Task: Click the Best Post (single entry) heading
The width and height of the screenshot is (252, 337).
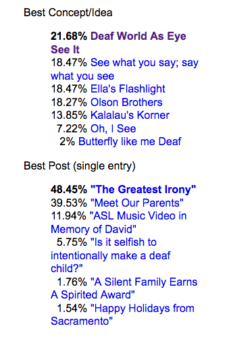Action: pyautogui.click(x=80, y=166)
